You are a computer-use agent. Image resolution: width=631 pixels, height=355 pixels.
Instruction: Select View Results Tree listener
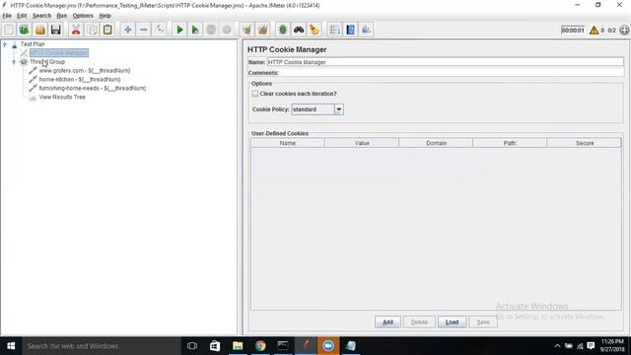pos(62,97)
